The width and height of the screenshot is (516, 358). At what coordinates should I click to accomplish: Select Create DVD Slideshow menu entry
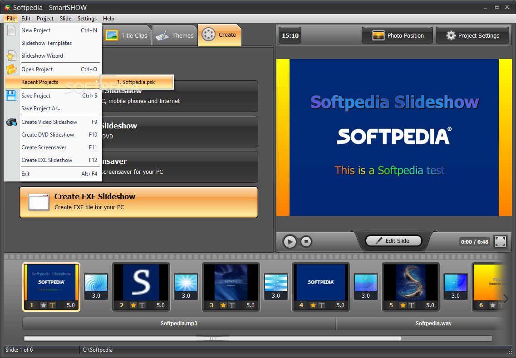coord(59,135)
